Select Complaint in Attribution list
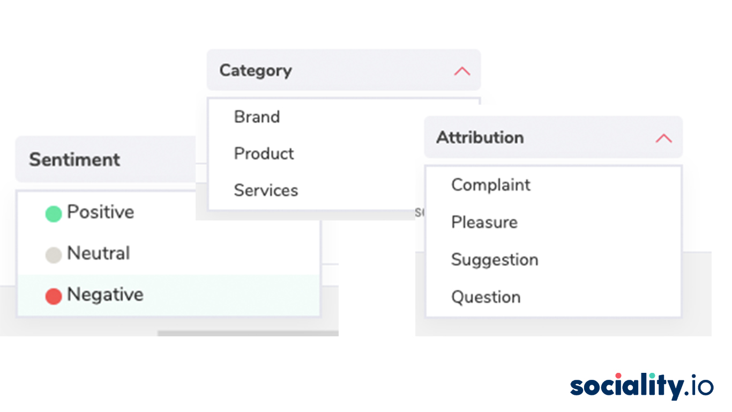732x412 pixels. (491, 185)
